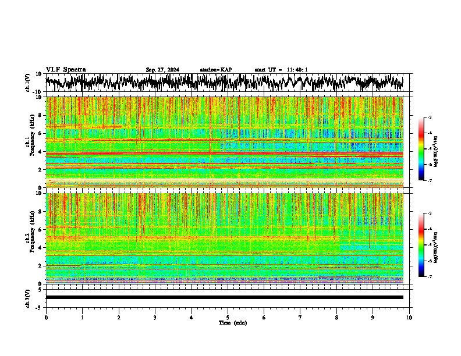Click the "ch.1(V)" waveform axis label
Screen dimensions: 461x356
pyautogui.click(x=29, y=83)
